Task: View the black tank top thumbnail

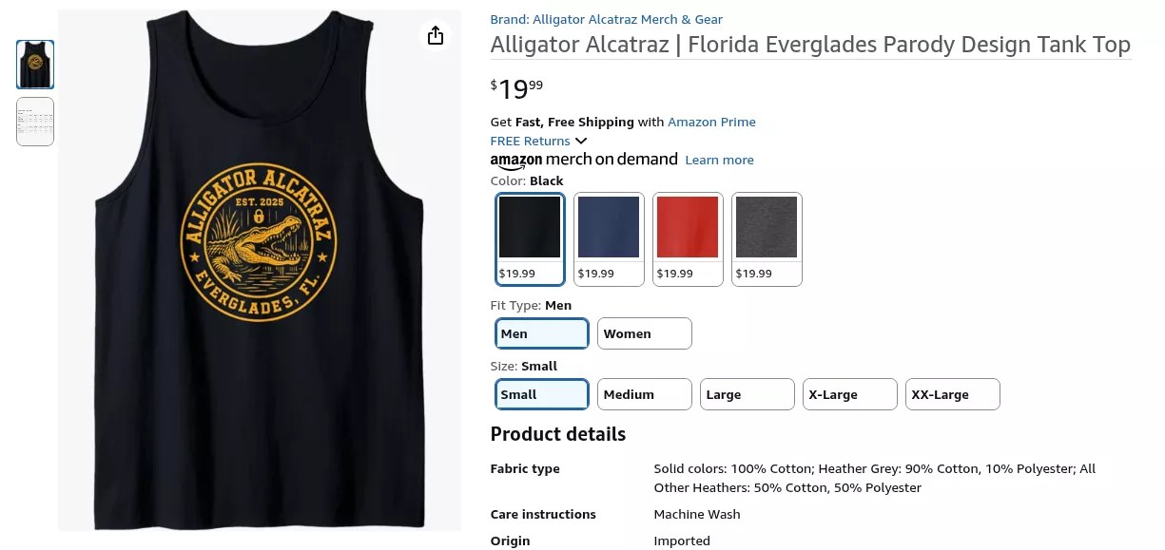Action: [35, 65]
